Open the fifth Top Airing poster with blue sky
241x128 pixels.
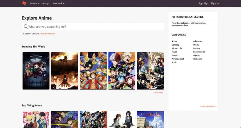pyautogui.click(x=150, y=120)
